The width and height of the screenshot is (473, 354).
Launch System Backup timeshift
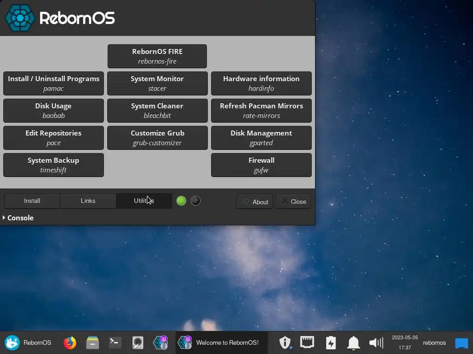54,165
